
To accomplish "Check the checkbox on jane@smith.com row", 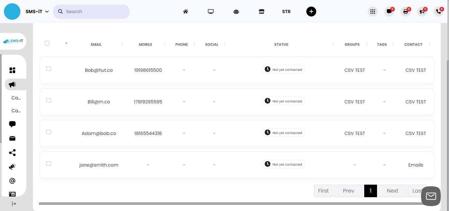I will 48,164.
